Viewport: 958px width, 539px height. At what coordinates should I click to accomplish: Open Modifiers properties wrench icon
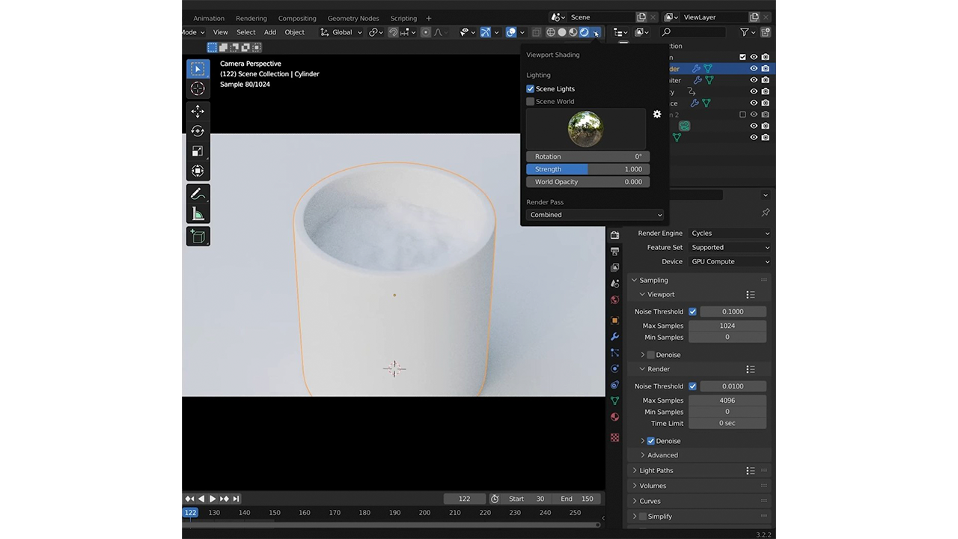pyautogui.click(x=614, y=337)
